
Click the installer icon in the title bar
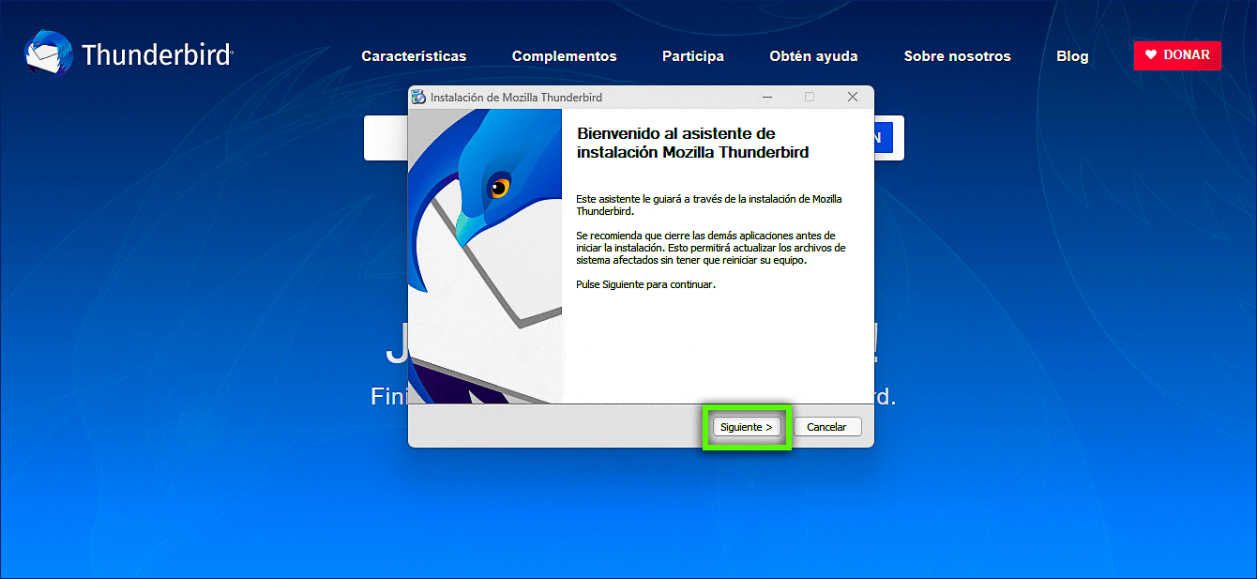(x=419, y=97)
